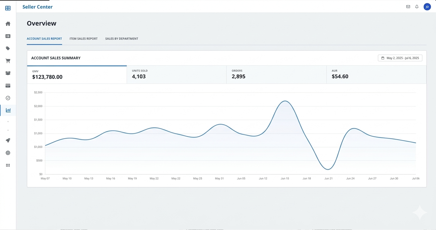Select the analytics chart icon in sidebar
This screenshot has width=436, height=230.
pos(8,110)
